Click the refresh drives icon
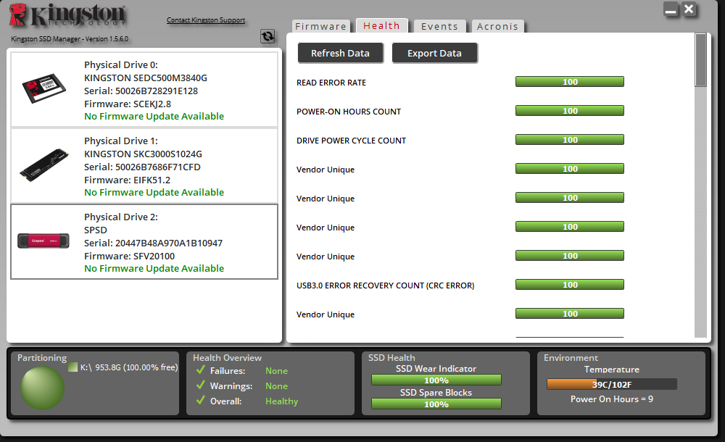 coord(268,36)
